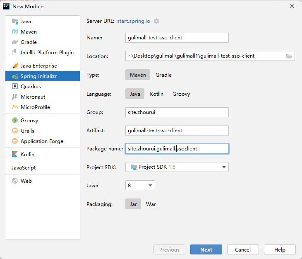Screen dimensions: 302x259
Task: Select Micronaut module type
Action: [43, 97]
